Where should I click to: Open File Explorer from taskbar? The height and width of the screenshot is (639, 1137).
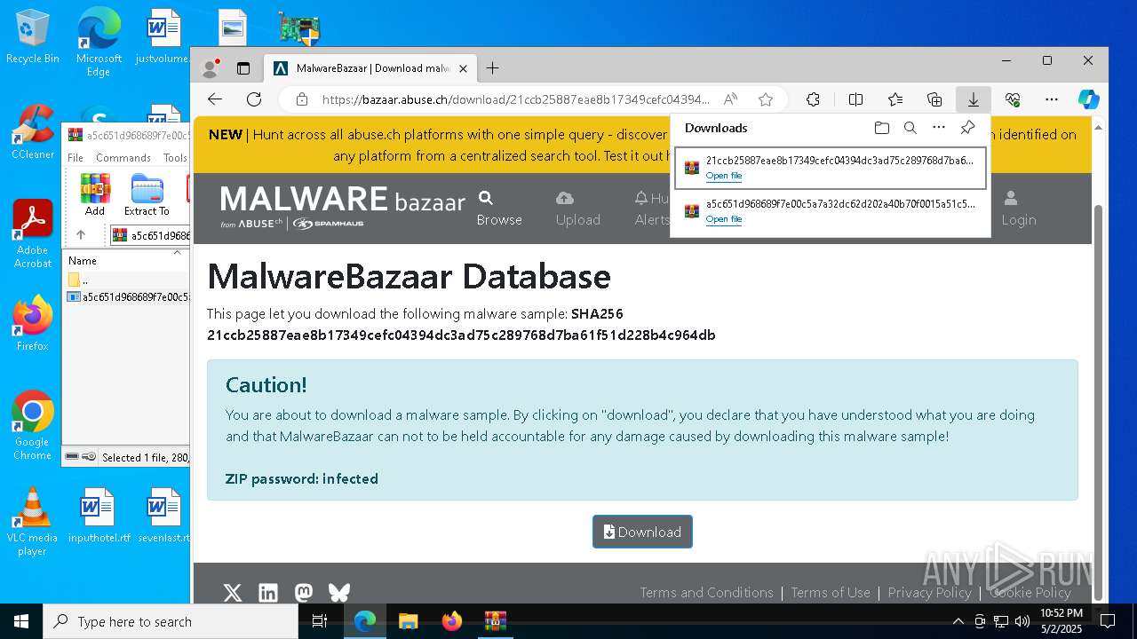408,621
